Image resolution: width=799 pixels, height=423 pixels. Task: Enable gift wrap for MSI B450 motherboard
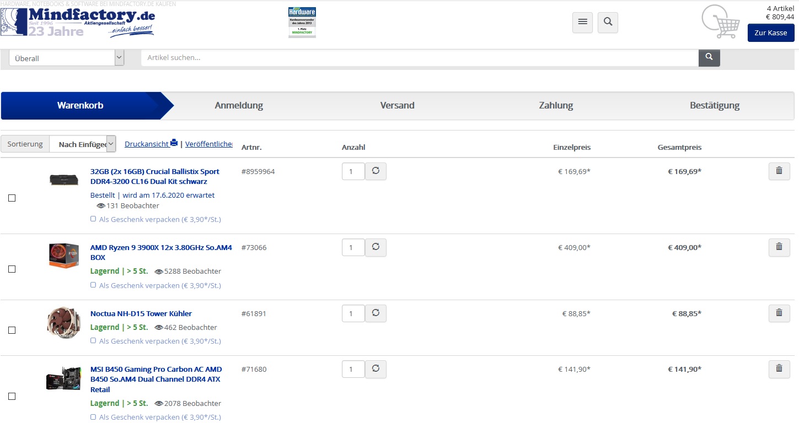click(93, 417)
